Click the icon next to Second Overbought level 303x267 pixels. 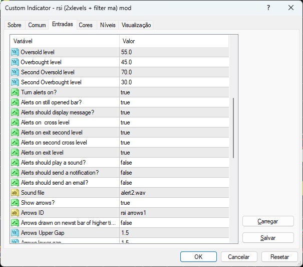pyautogui.click(x=15, y=82)
